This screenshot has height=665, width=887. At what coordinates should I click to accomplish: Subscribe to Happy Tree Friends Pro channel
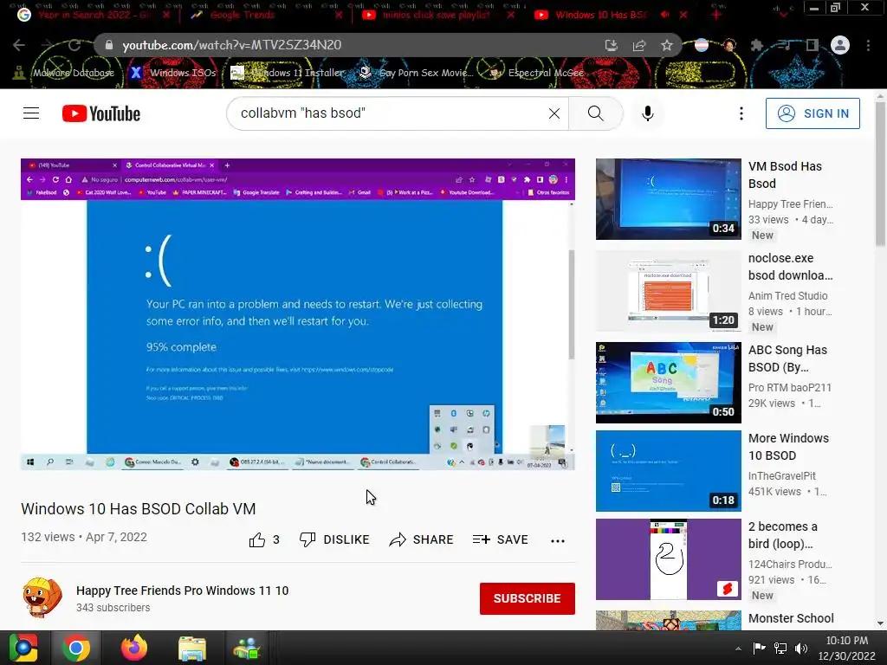point(528,598)
